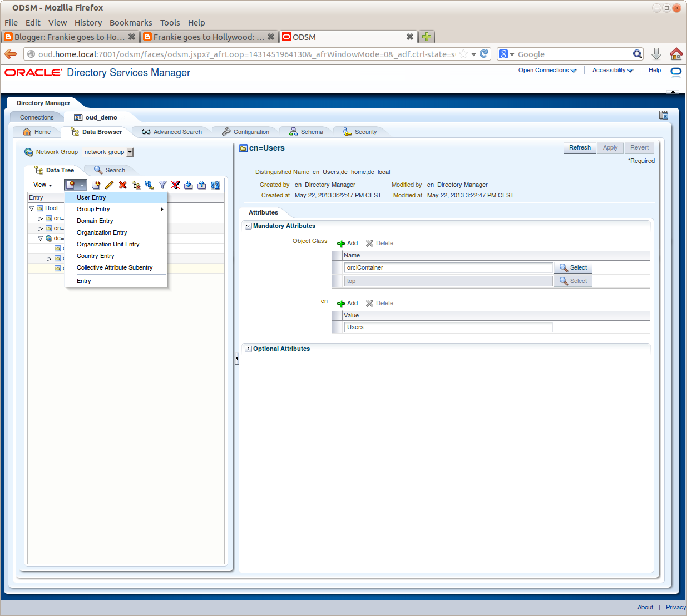
Task: Switch to Home tab
Action: click(37, 132)
